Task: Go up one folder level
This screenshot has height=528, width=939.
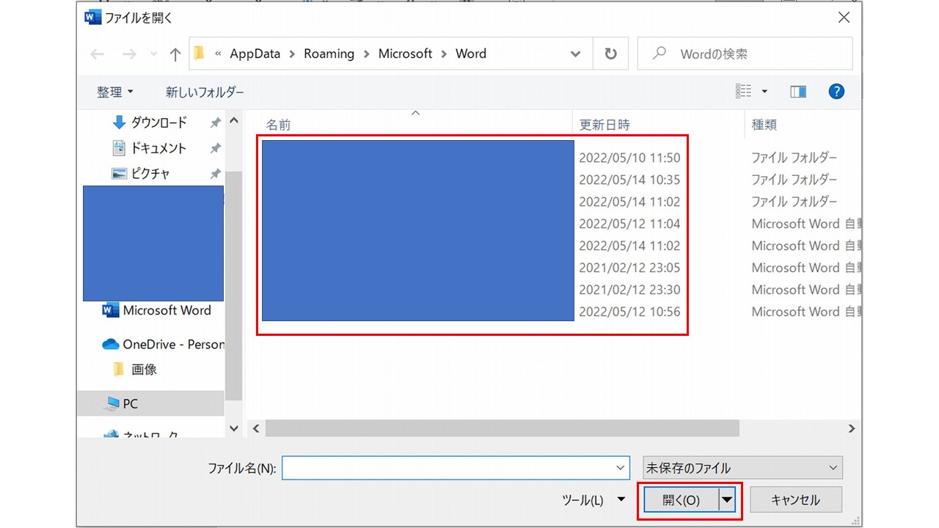Action: click(x=175, y=54)
